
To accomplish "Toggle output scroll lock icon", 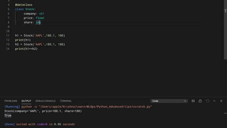I will tap(200, 101).
